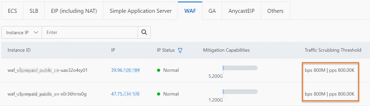Viewport: 370px width, 106px height.
Task: Switch to the SLB tab
Action: 34,11
